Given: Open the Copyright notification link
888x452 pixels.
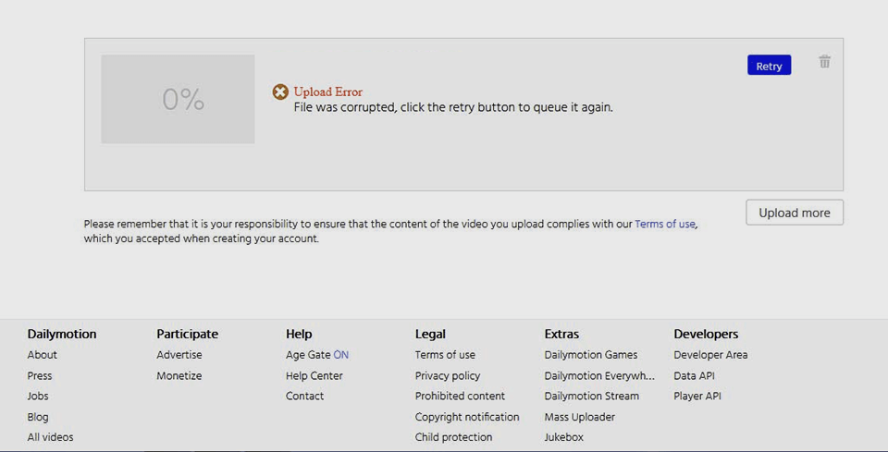Looking at the screenshot, I should coord(467,417).
